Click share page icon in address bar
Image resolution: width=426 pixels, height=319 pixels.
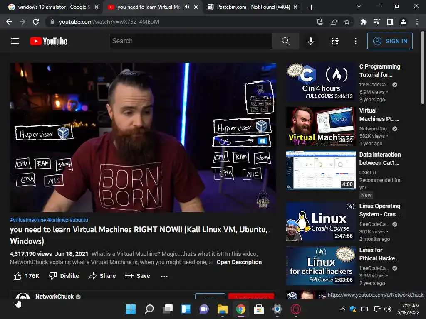click(333, 22)
